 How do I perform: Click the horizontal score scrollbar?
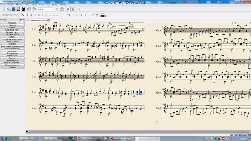click(138, 132)
